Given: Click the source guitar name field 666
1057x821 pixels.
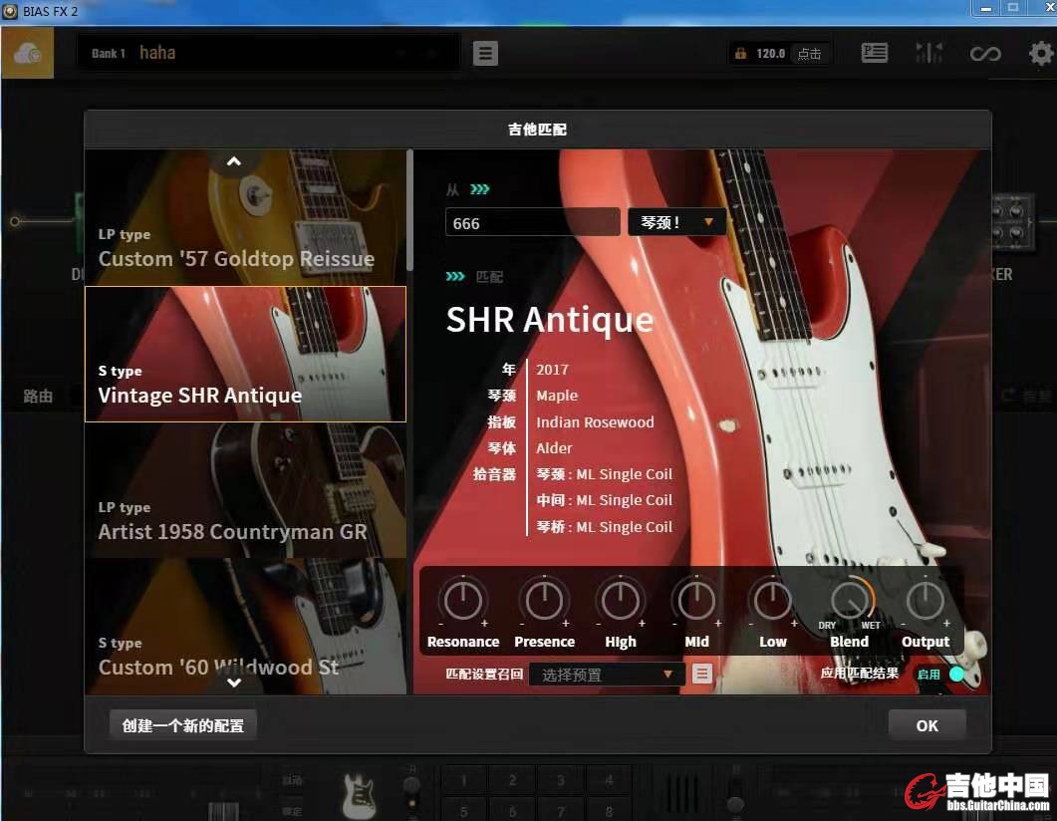Looking at the screenshot, I should [x=532, y=222].
